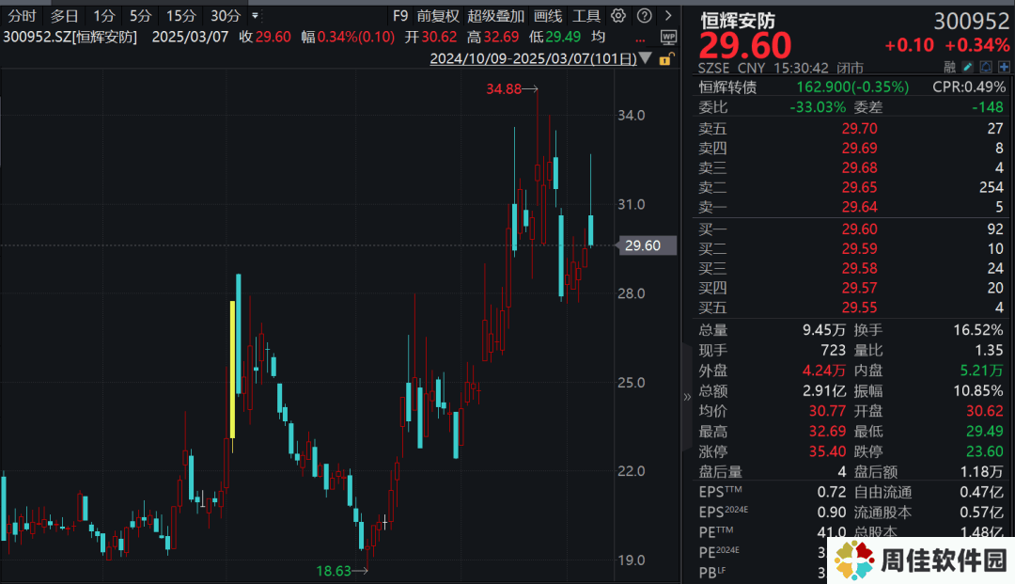The width and height of the screenshot is (1015, 584).
Task: Click the 总量 9.45万 value
Action: 824,329
